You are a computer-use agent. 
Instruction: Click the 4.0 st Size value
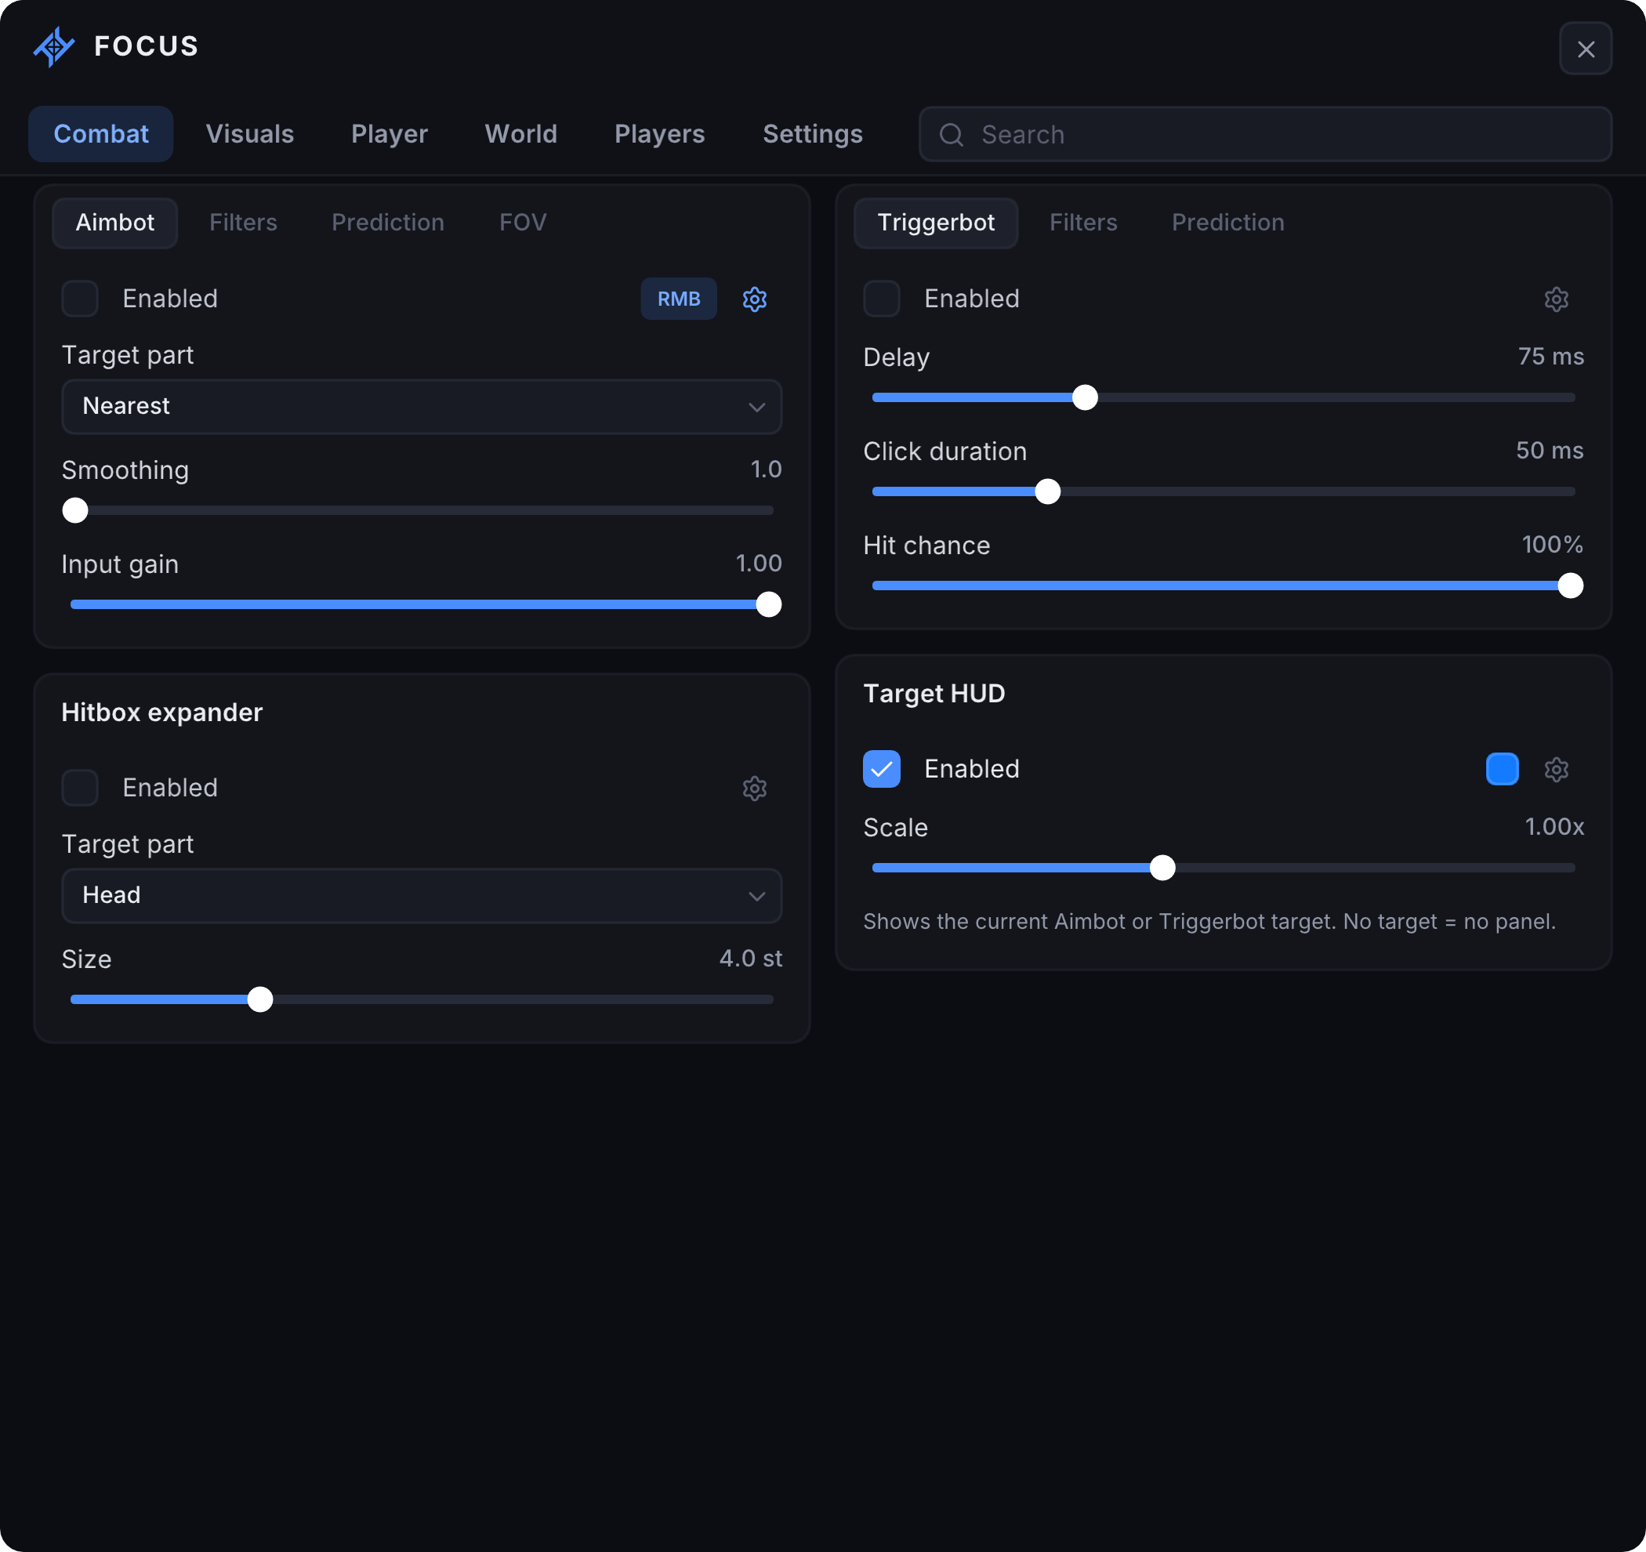point(750,959)
